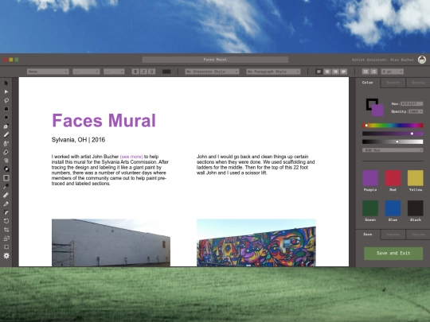Select the white wall scaffolding photo

111,242
